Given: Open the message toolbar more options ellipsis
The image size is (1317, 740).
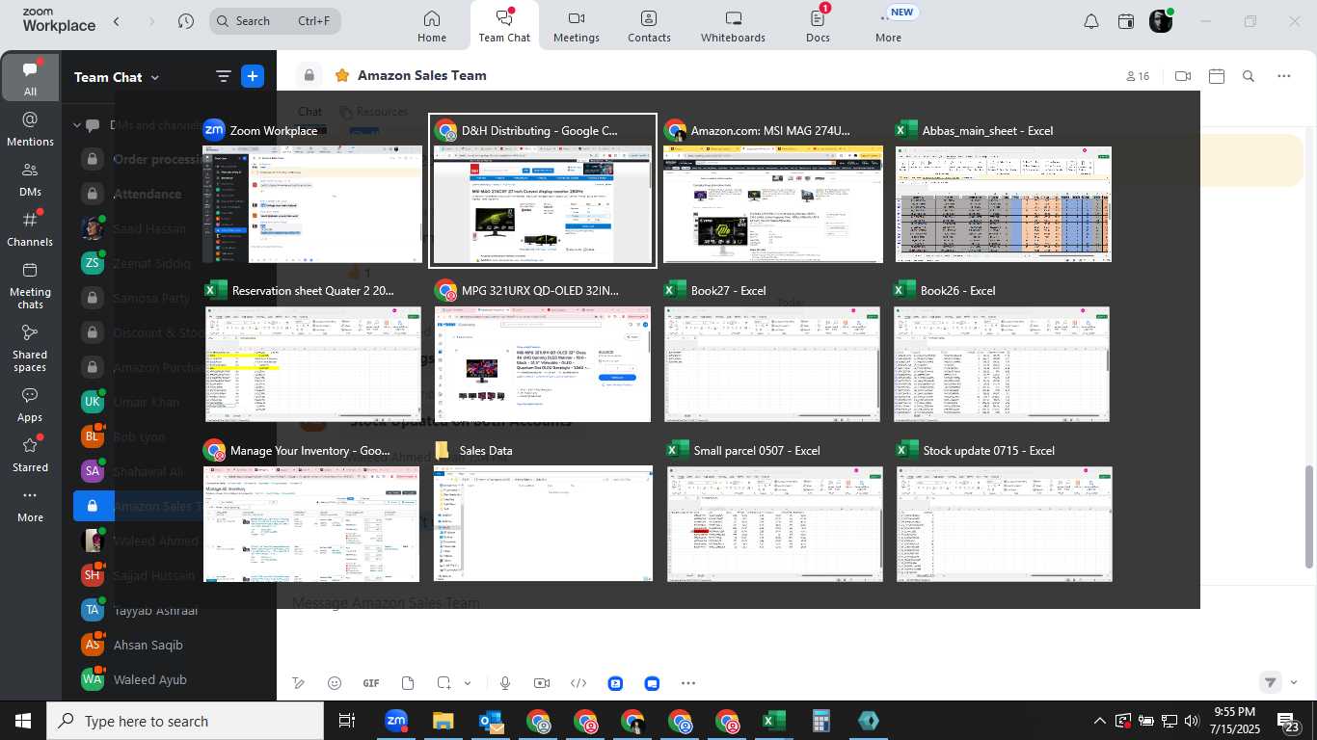Looking at the screenshot, I should click(687, 683).
